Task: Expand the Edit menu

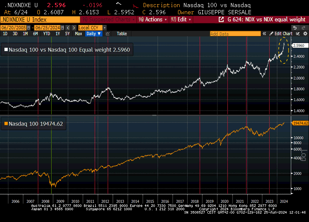Action: (181, 19)
